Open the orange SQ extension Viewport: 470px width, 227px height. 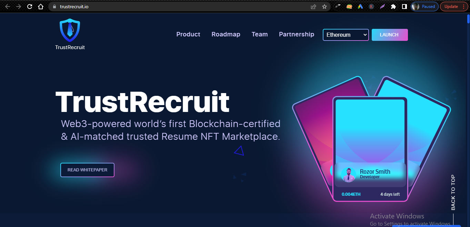click(x=349, y=7)
